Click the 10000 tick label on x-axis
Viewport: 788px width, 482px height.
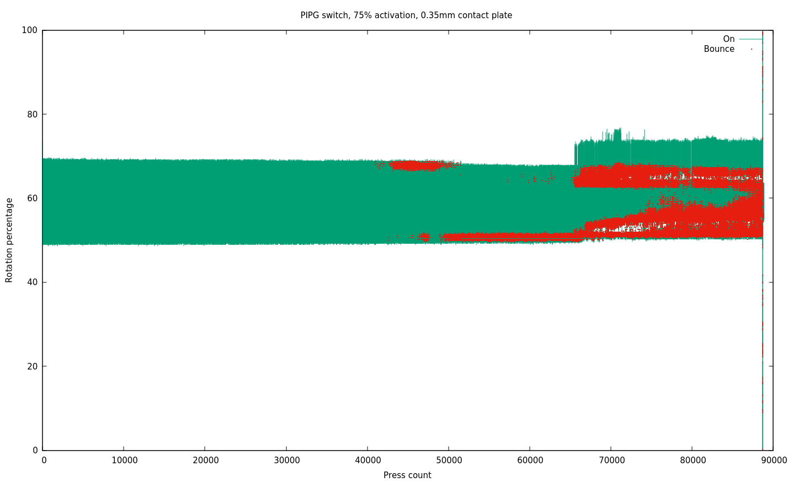tap(125, 460)
